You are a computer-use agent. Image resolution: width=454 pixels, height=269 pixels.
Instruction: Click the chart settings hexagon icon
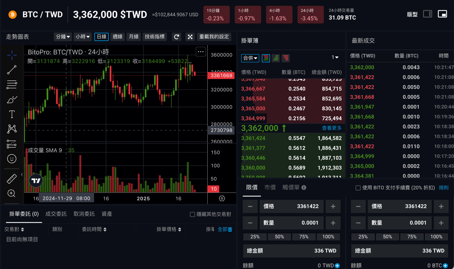[x=222, y=198]
